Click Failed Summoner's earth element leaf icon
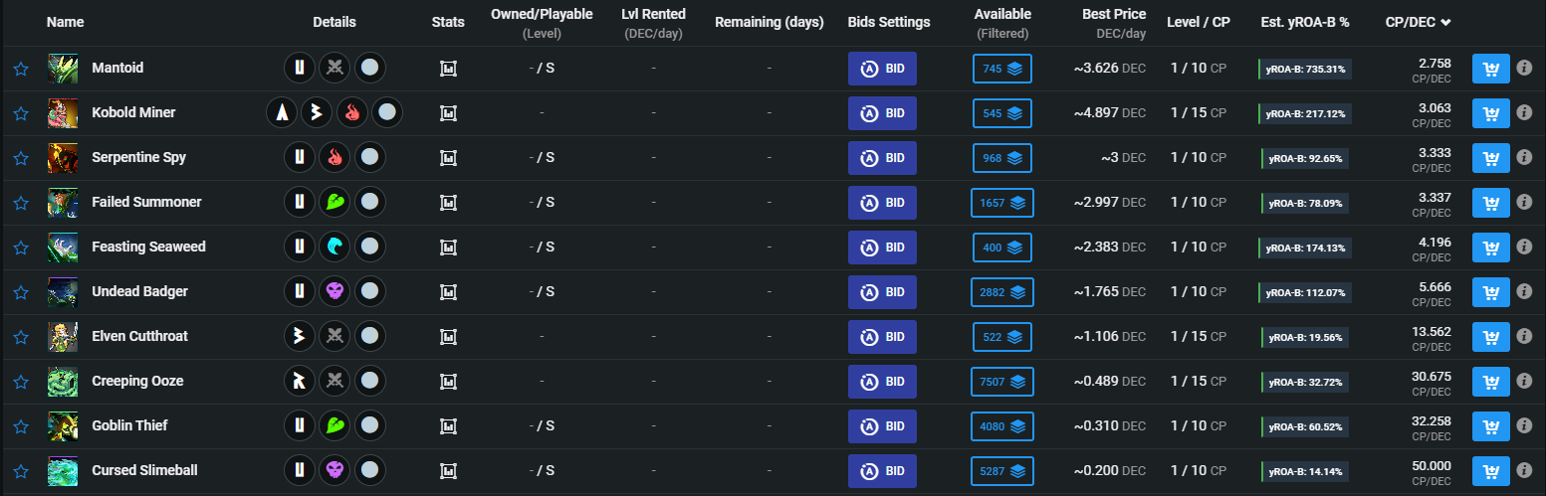Viewport: 1546px width, 496px height. click(334, 203)
